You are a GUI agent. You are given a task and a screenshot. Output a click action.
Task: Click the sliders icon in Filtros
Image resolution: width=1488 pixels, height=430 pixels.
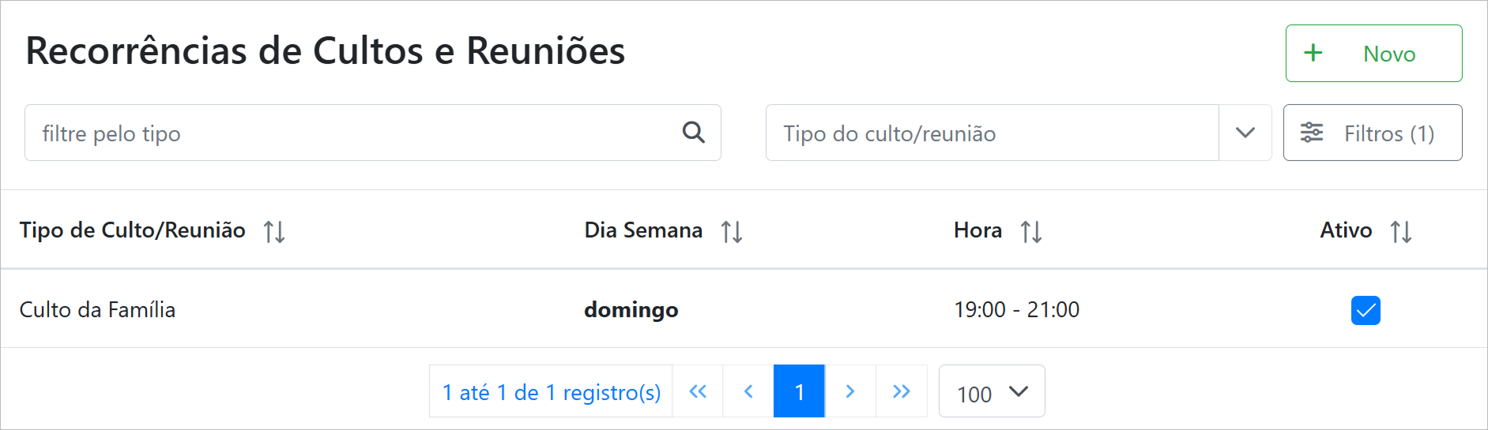coord(1312,133)
